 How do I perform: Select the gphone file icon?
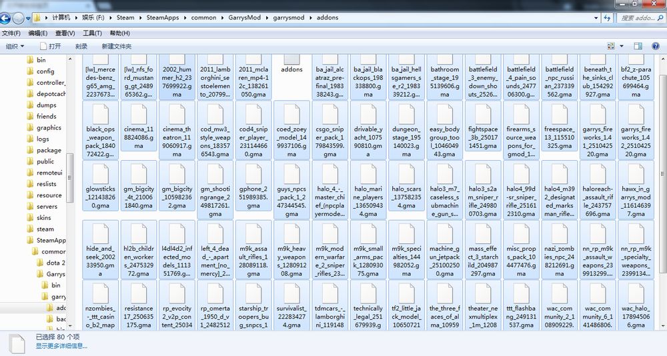click(253, 173)
